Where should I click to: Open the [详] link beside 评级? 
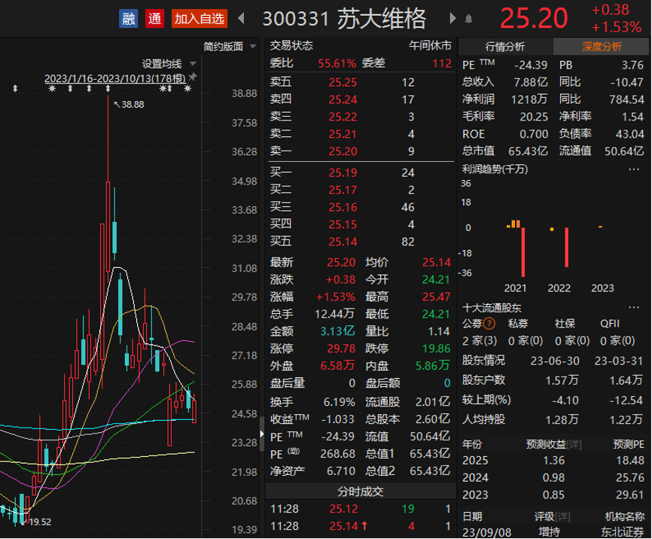(562, 516)
